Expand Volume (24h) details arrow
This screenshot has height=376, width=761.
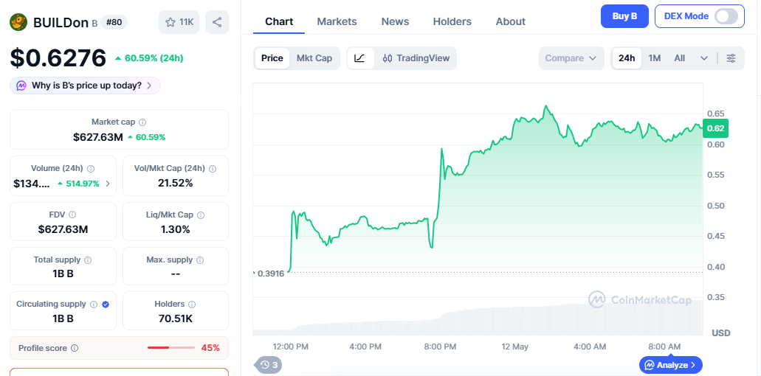coord(108,184)
